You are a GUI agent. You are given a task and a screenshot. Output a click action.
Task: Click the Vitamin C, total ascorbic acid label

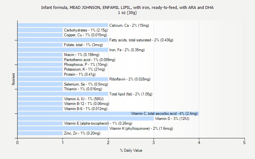click(154, 114)
